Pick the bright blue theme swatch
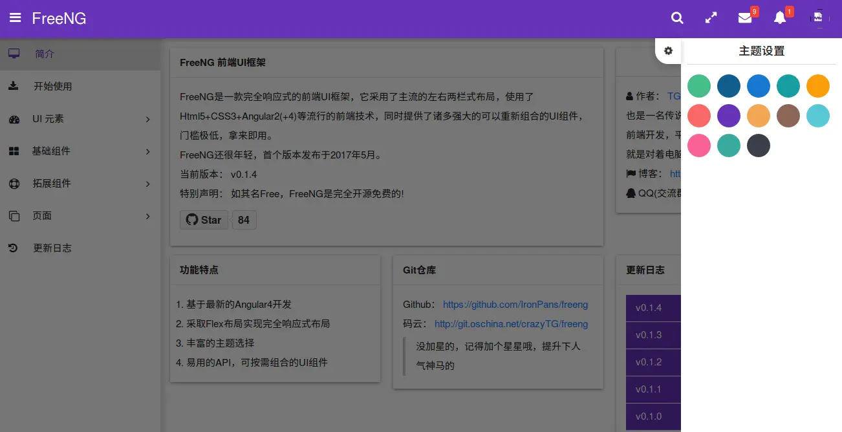 click(759, 86)
